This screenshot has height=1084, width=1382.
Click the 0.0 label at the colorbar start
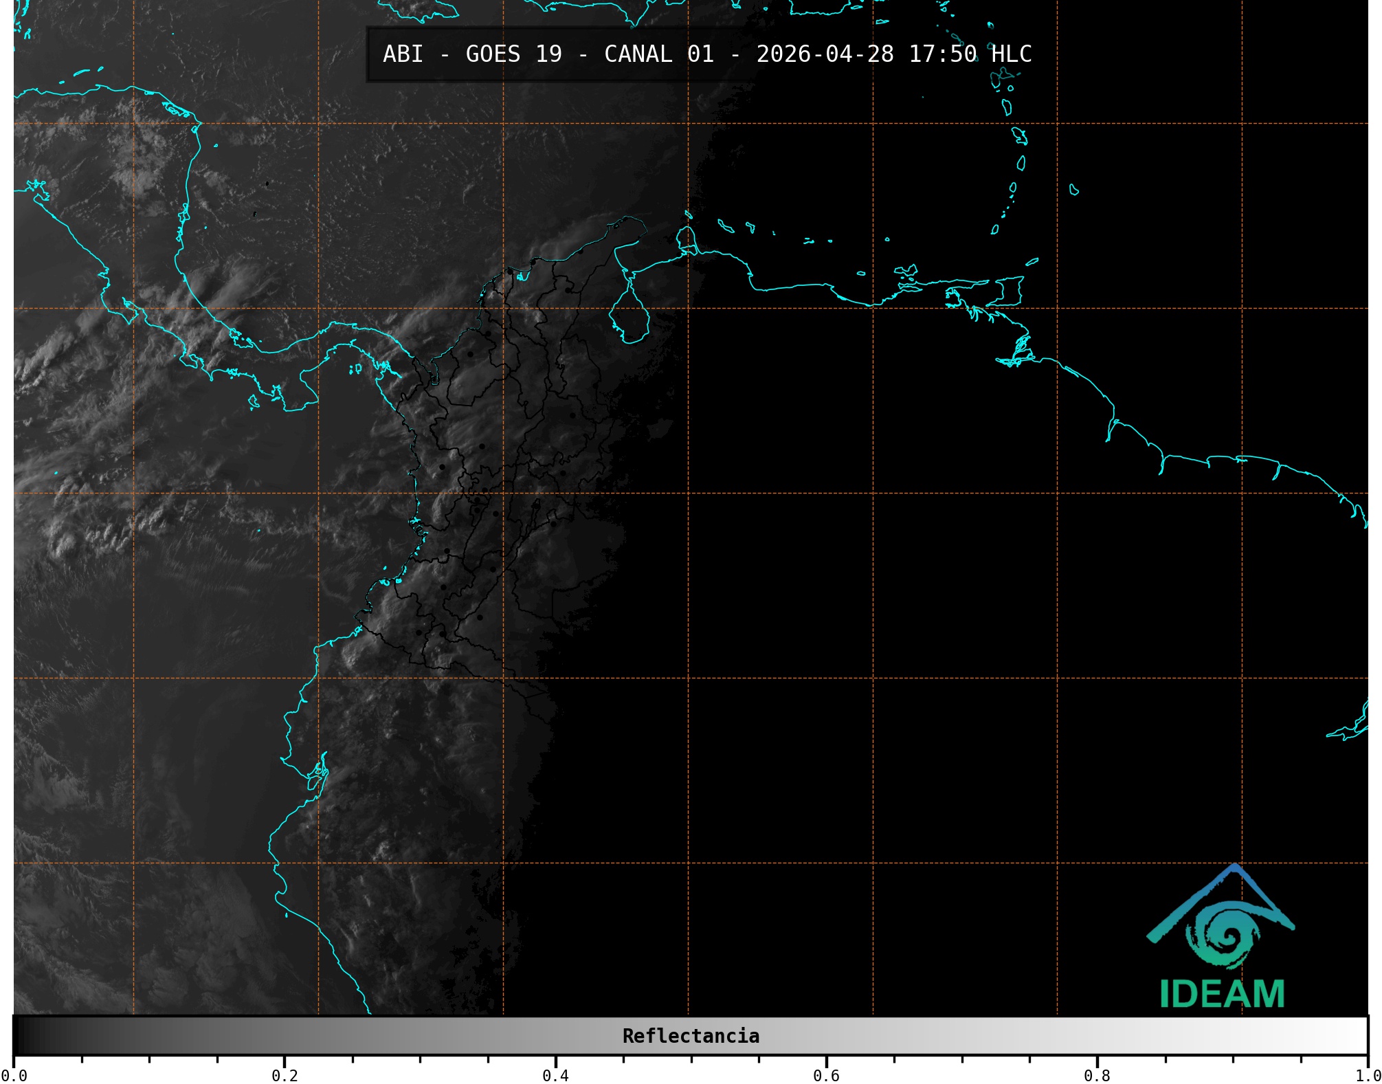(x=14, y=1076)
